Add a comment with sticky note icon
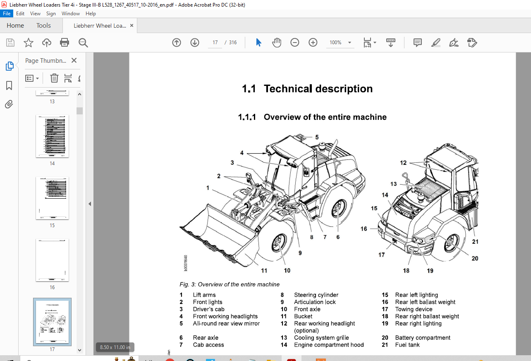Viewport: 531px width, 361px height. 418,43
